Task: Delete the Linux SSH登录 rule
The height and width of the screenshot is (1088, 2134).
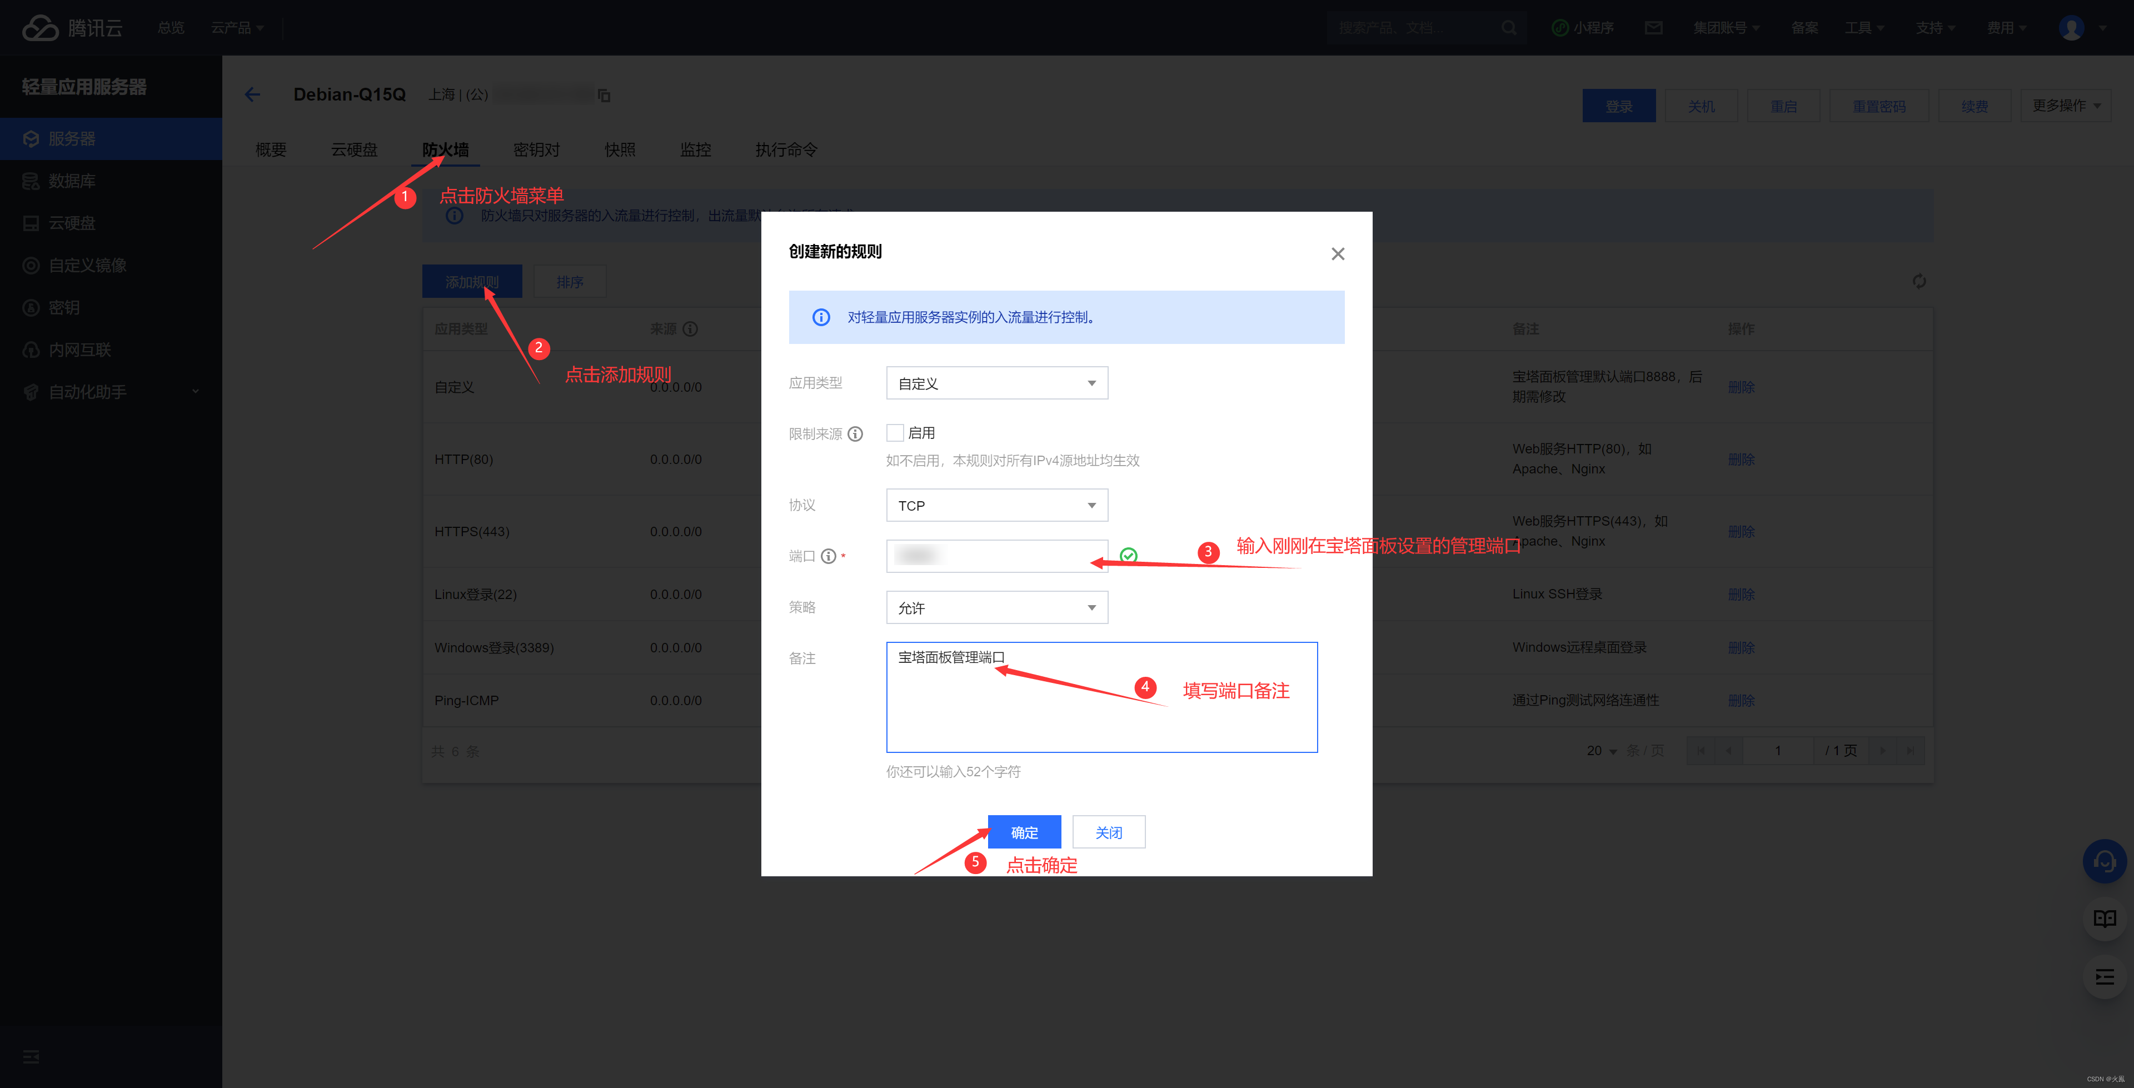Action: (1741, 594)
